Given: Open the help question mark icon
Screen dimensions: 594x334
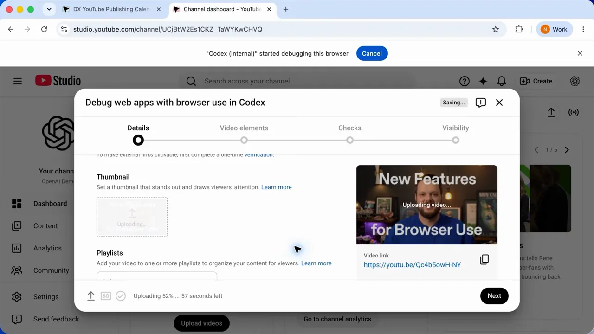Looking at the screenshot, I should [x=465, y=81].
